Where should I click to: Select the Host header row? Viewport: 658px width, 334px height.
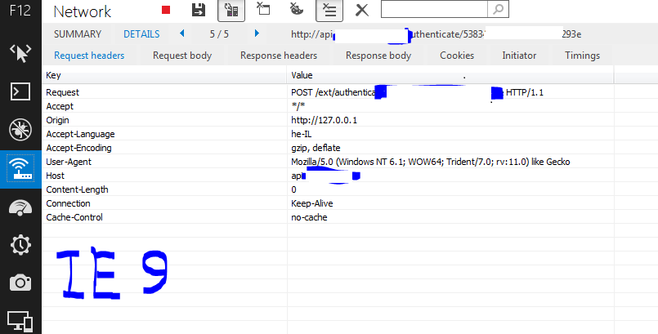click(x=328, y=176)
